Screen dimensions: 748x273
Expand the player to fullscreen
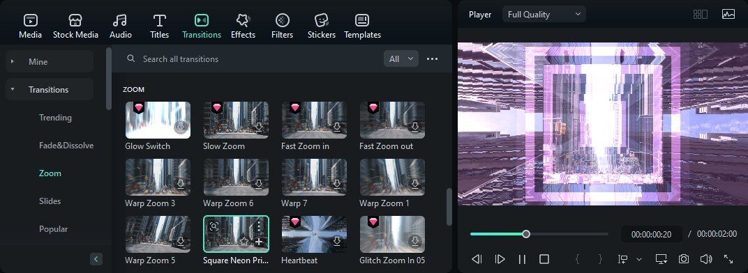click(x=728, y=259)
